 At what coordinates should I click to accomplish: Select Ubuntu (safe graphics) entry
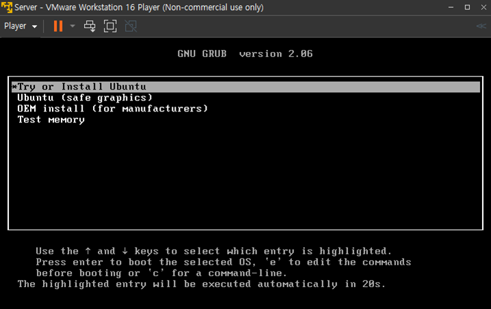tap(85, 98)
